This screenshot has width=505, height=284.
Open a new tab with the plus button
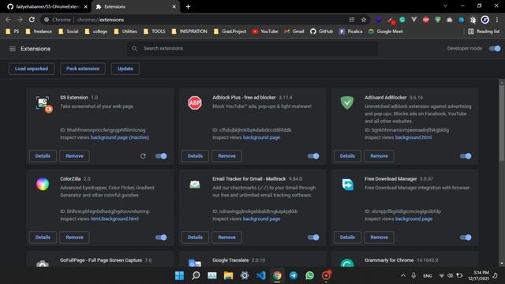click(188, 6)
